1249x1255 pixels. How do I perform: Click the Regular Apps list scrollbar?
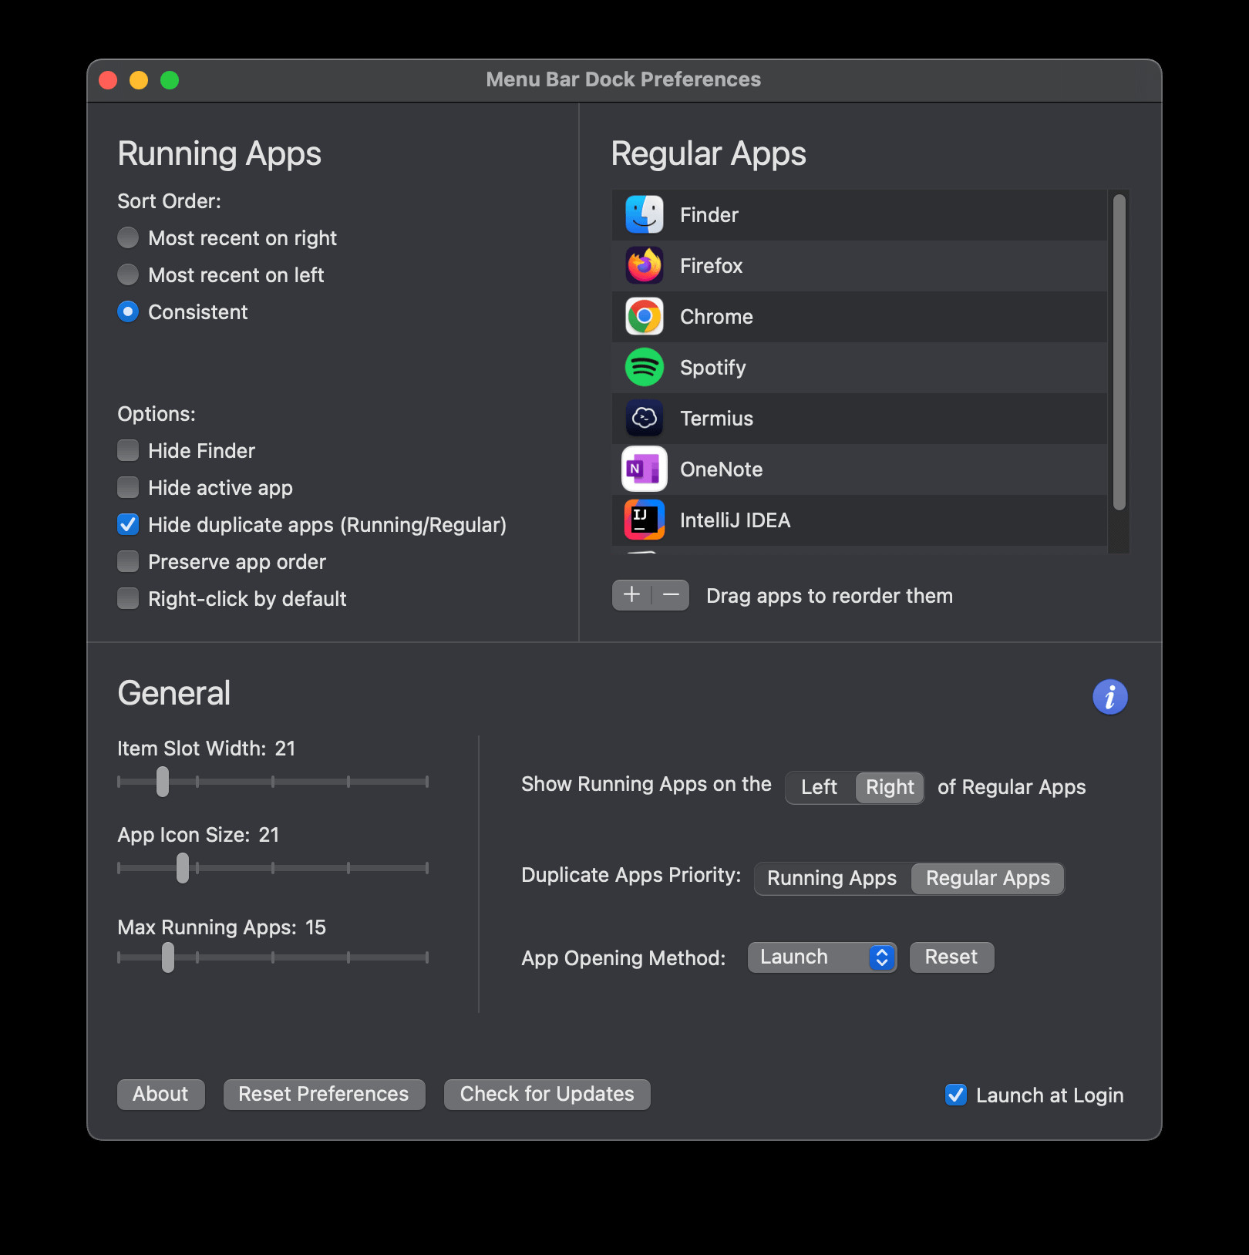click(x=1119, y=352)
